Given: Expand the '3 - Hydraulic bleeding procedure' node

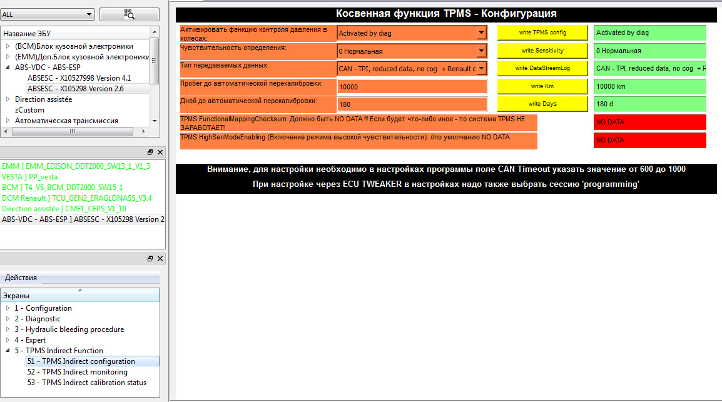Looking at the screenshot, I should (x=8, y=329).
